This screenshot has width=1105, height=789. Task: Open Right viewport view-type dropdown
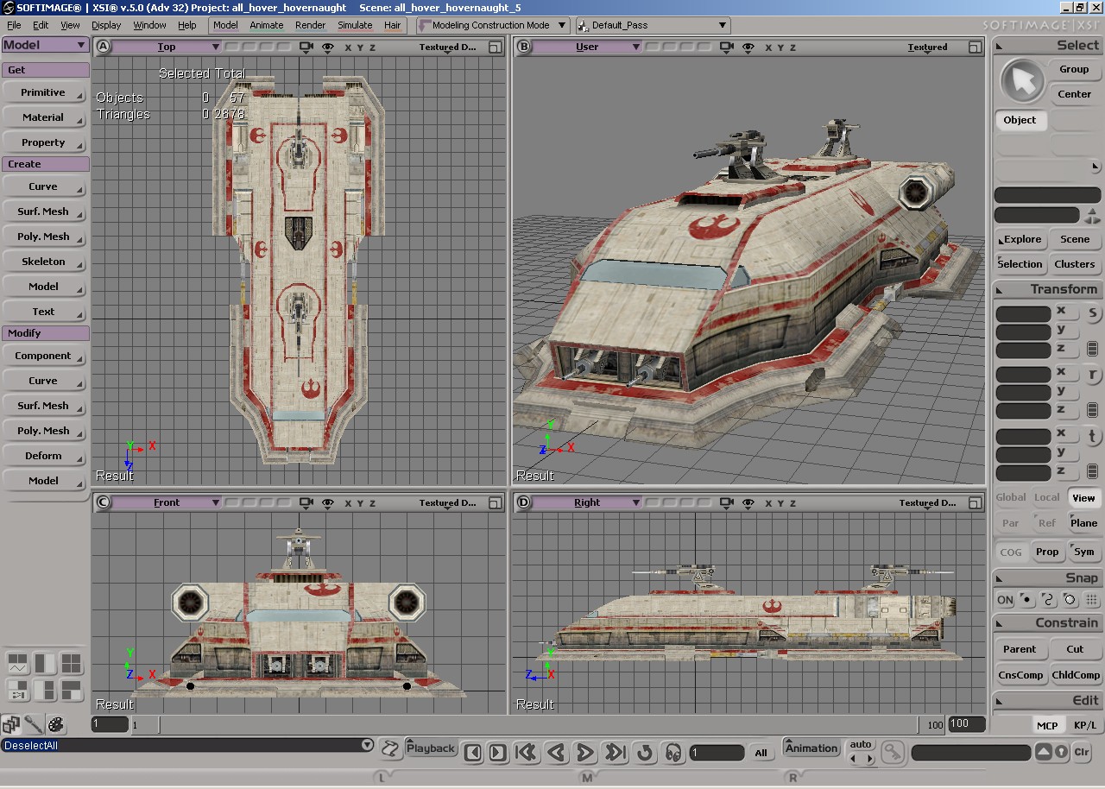tap(586, 502)
